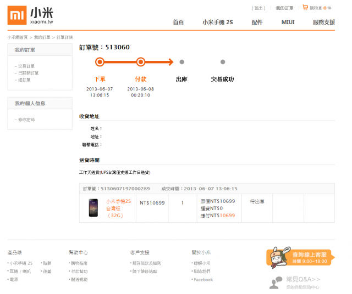Click footer link 貼膜
The height and width of the screenshot is (294, 352).
pos(47,263)
